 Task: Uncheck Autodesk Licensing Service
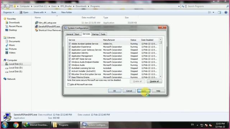(69, 68)
